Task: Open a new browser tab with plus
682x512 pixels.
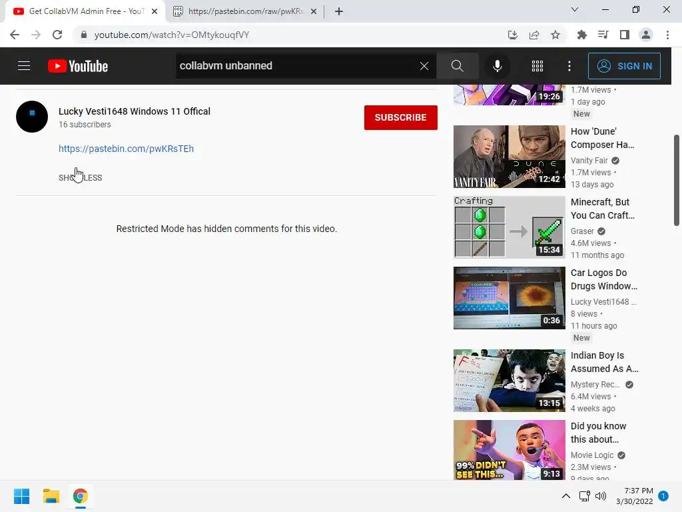Action: tap(339, 11)
